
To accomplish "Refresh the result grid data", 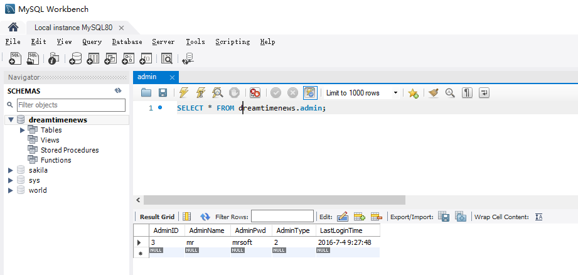I will point(205,217).
